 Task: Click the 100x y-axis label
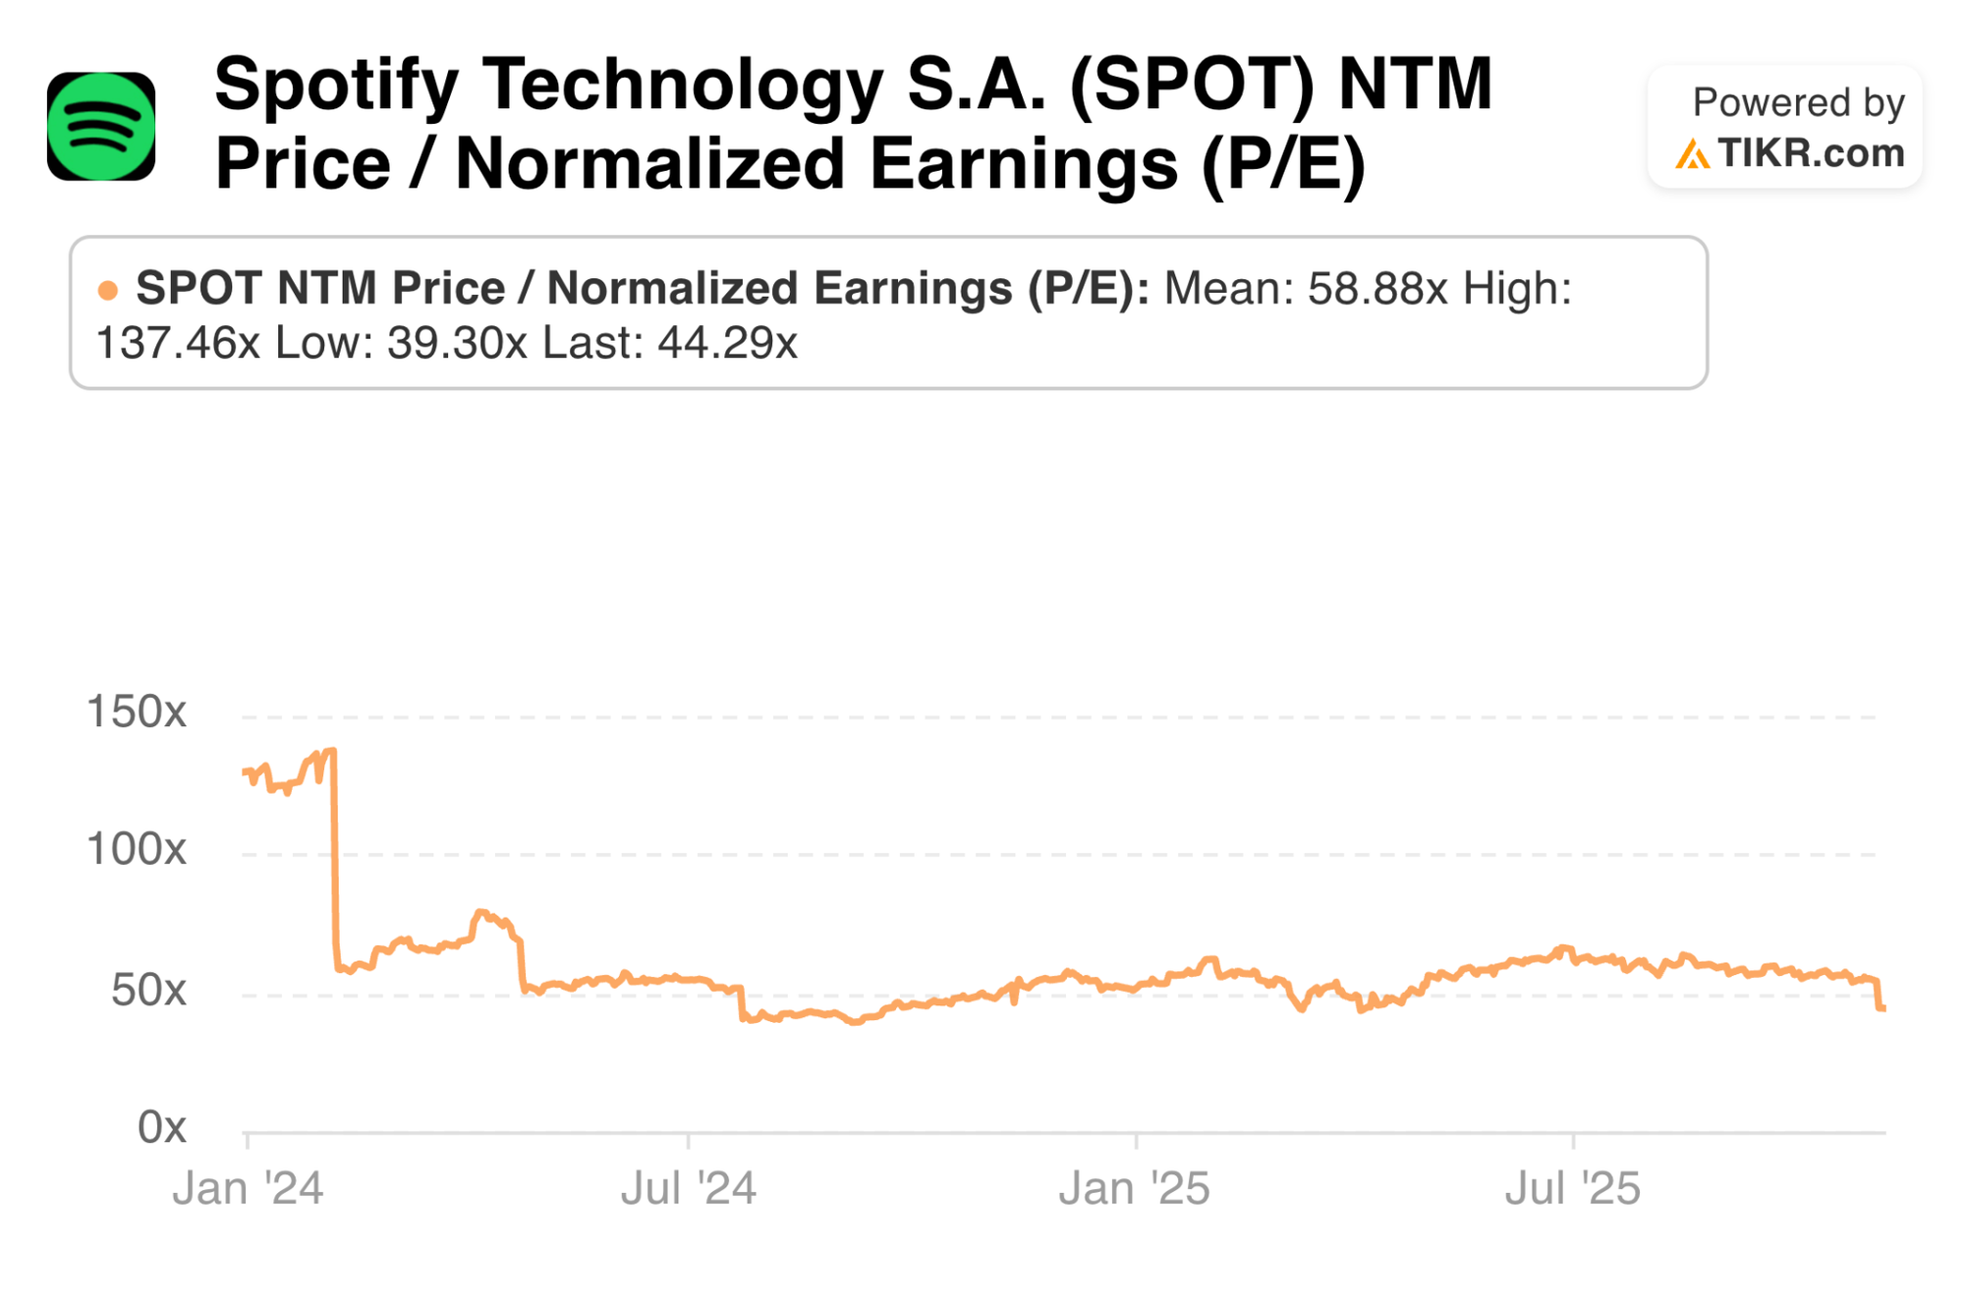tap(137, 849)
